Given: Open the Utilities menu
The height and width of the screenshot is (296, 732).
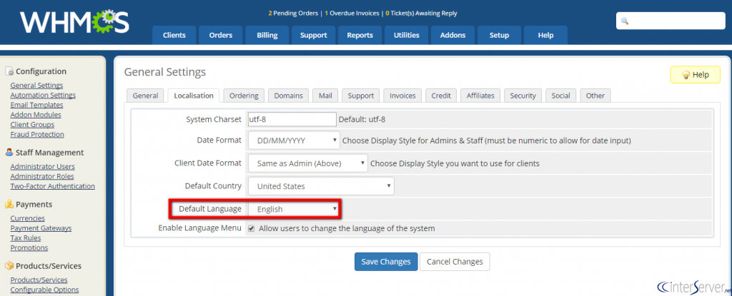Looking at the screenshot, I should pyautogui.click(x=406, y=35).
